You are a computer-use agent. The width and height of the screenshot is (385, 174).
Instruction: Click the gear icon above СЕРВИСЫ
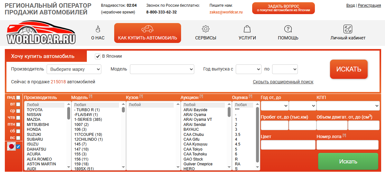coord(206,29)
